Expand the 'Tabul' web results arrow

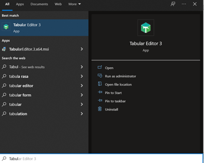(x=82, y=67)
